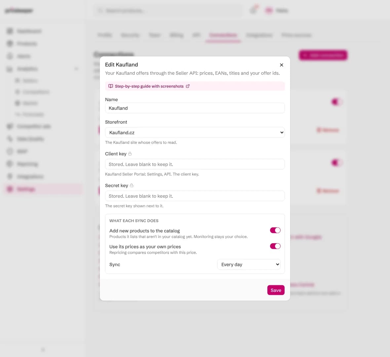Click the WHAT EACH SYNC DOES heading
Image resolution: width=390 pixels, height=357 pixels.
point(134,221)
